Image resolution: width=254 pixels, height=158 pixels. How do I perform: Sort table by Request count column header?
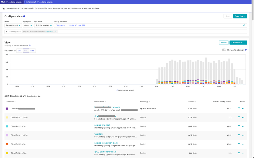coord(222,102)
